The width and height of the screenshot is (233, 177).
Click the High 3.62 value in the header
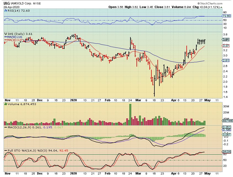pyautogui.click(x=131, y=7)
